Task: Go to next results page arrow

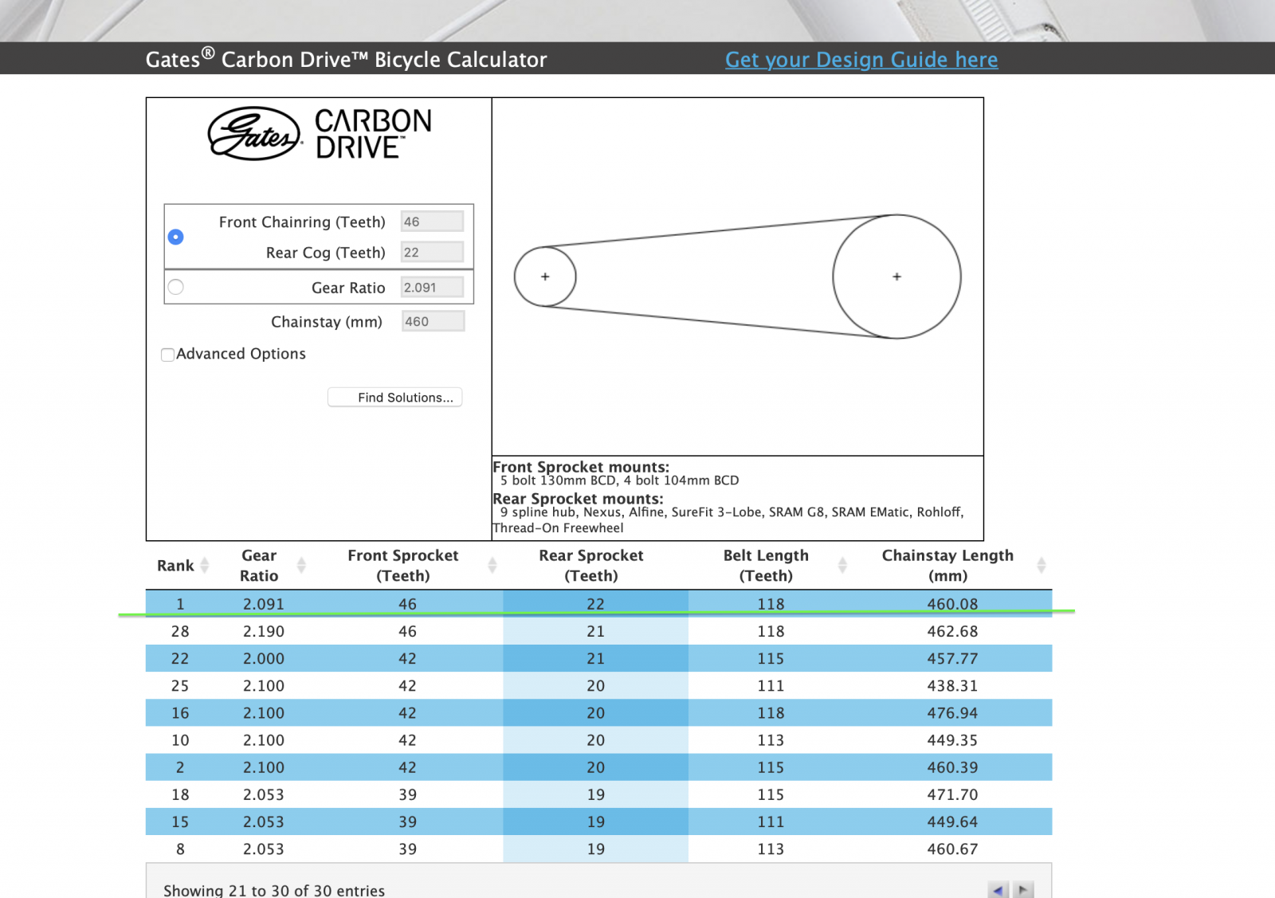Action: (1023, 890)
